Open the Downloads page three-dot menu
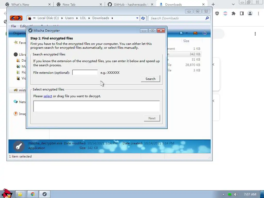Screen dimensions: 264x198 (x=255, y=34)
